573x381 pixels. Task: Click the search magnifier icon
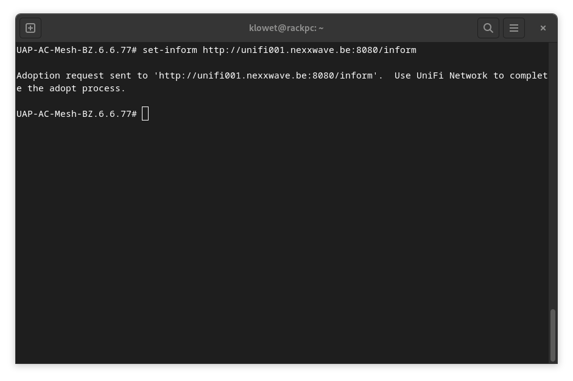click(x=488, y=28)
